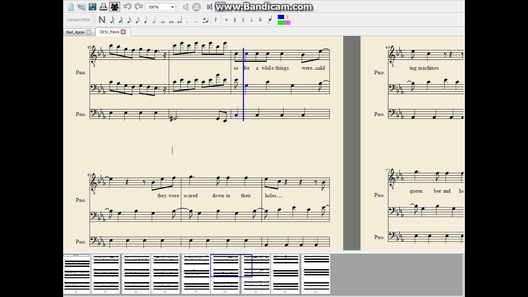Image resolution: width=528 pixels, height=297 pixels.
Task: Toggle the Concert Pitch button
Action: click(78, 20)
